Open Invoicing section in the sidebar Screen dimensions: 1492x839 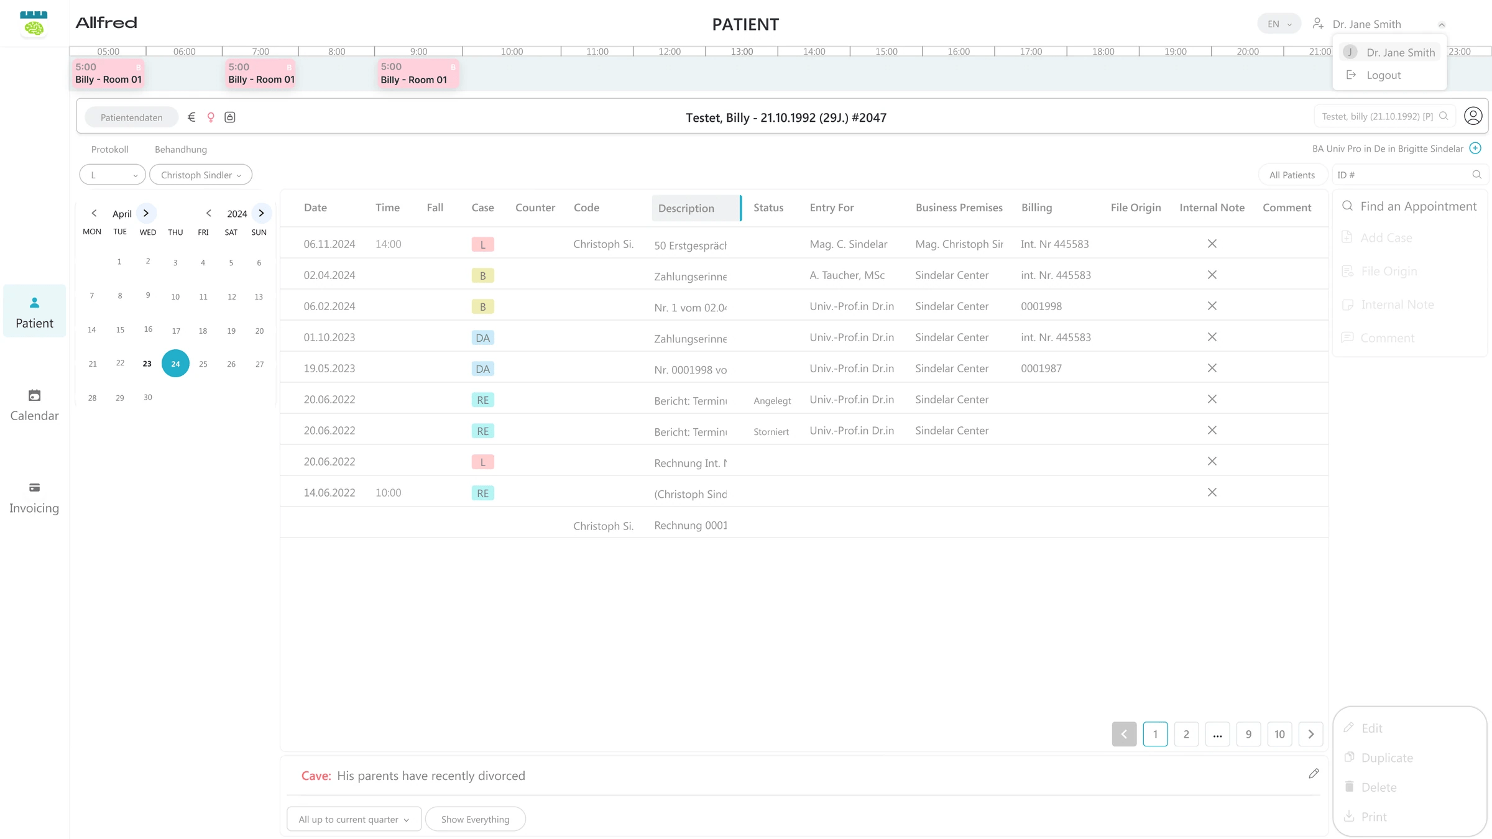[x=34, y=497]
